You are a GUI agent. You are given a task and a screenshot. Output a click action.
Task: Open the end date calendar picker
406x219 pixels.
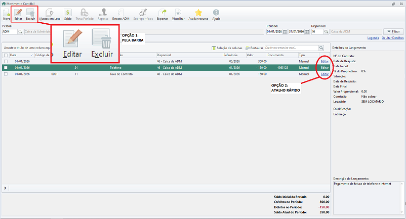coord(307,31)
